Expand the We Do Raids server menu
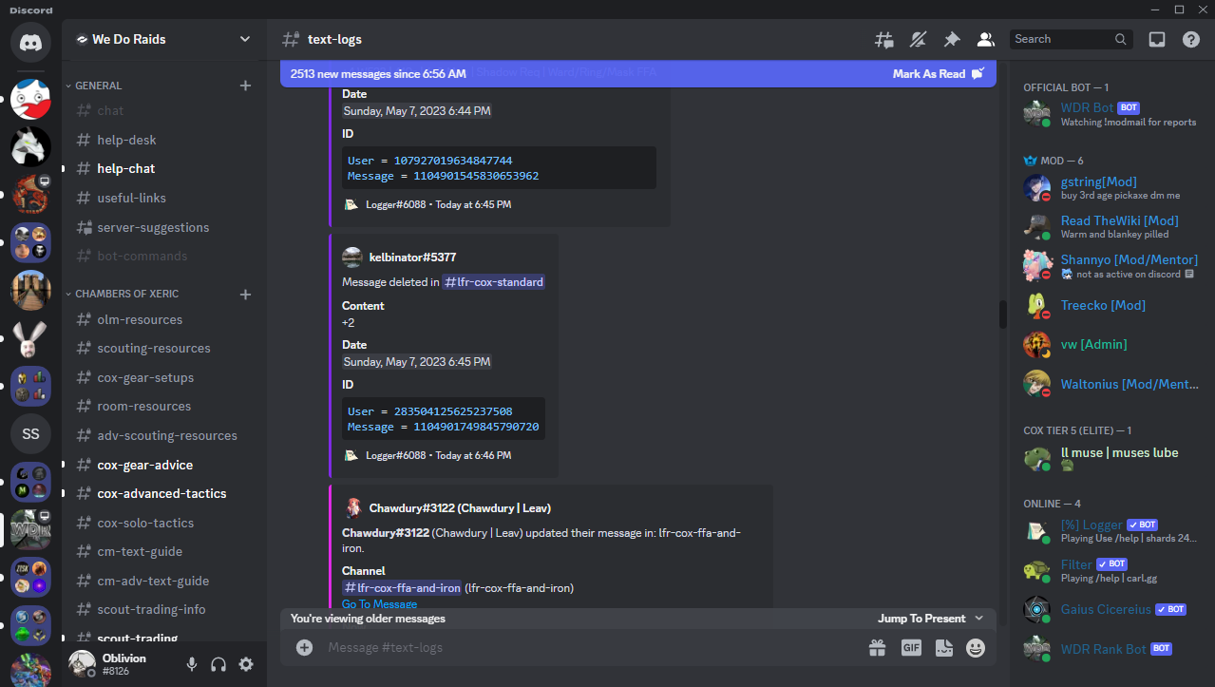1215x687 pixels. 164,39
